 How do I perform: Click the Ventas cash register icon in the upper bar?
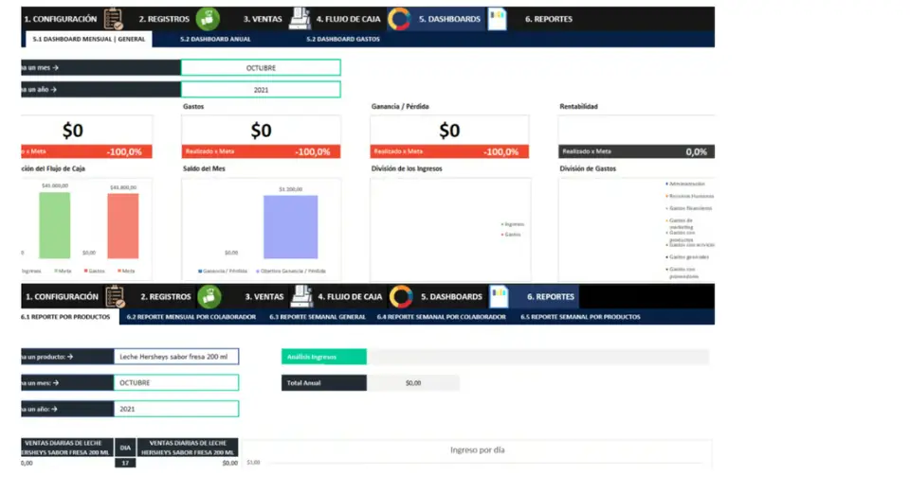click(x=300, y=19)
